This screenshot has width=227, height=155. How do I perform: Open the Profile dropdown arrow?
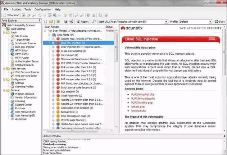click(210, 22)
